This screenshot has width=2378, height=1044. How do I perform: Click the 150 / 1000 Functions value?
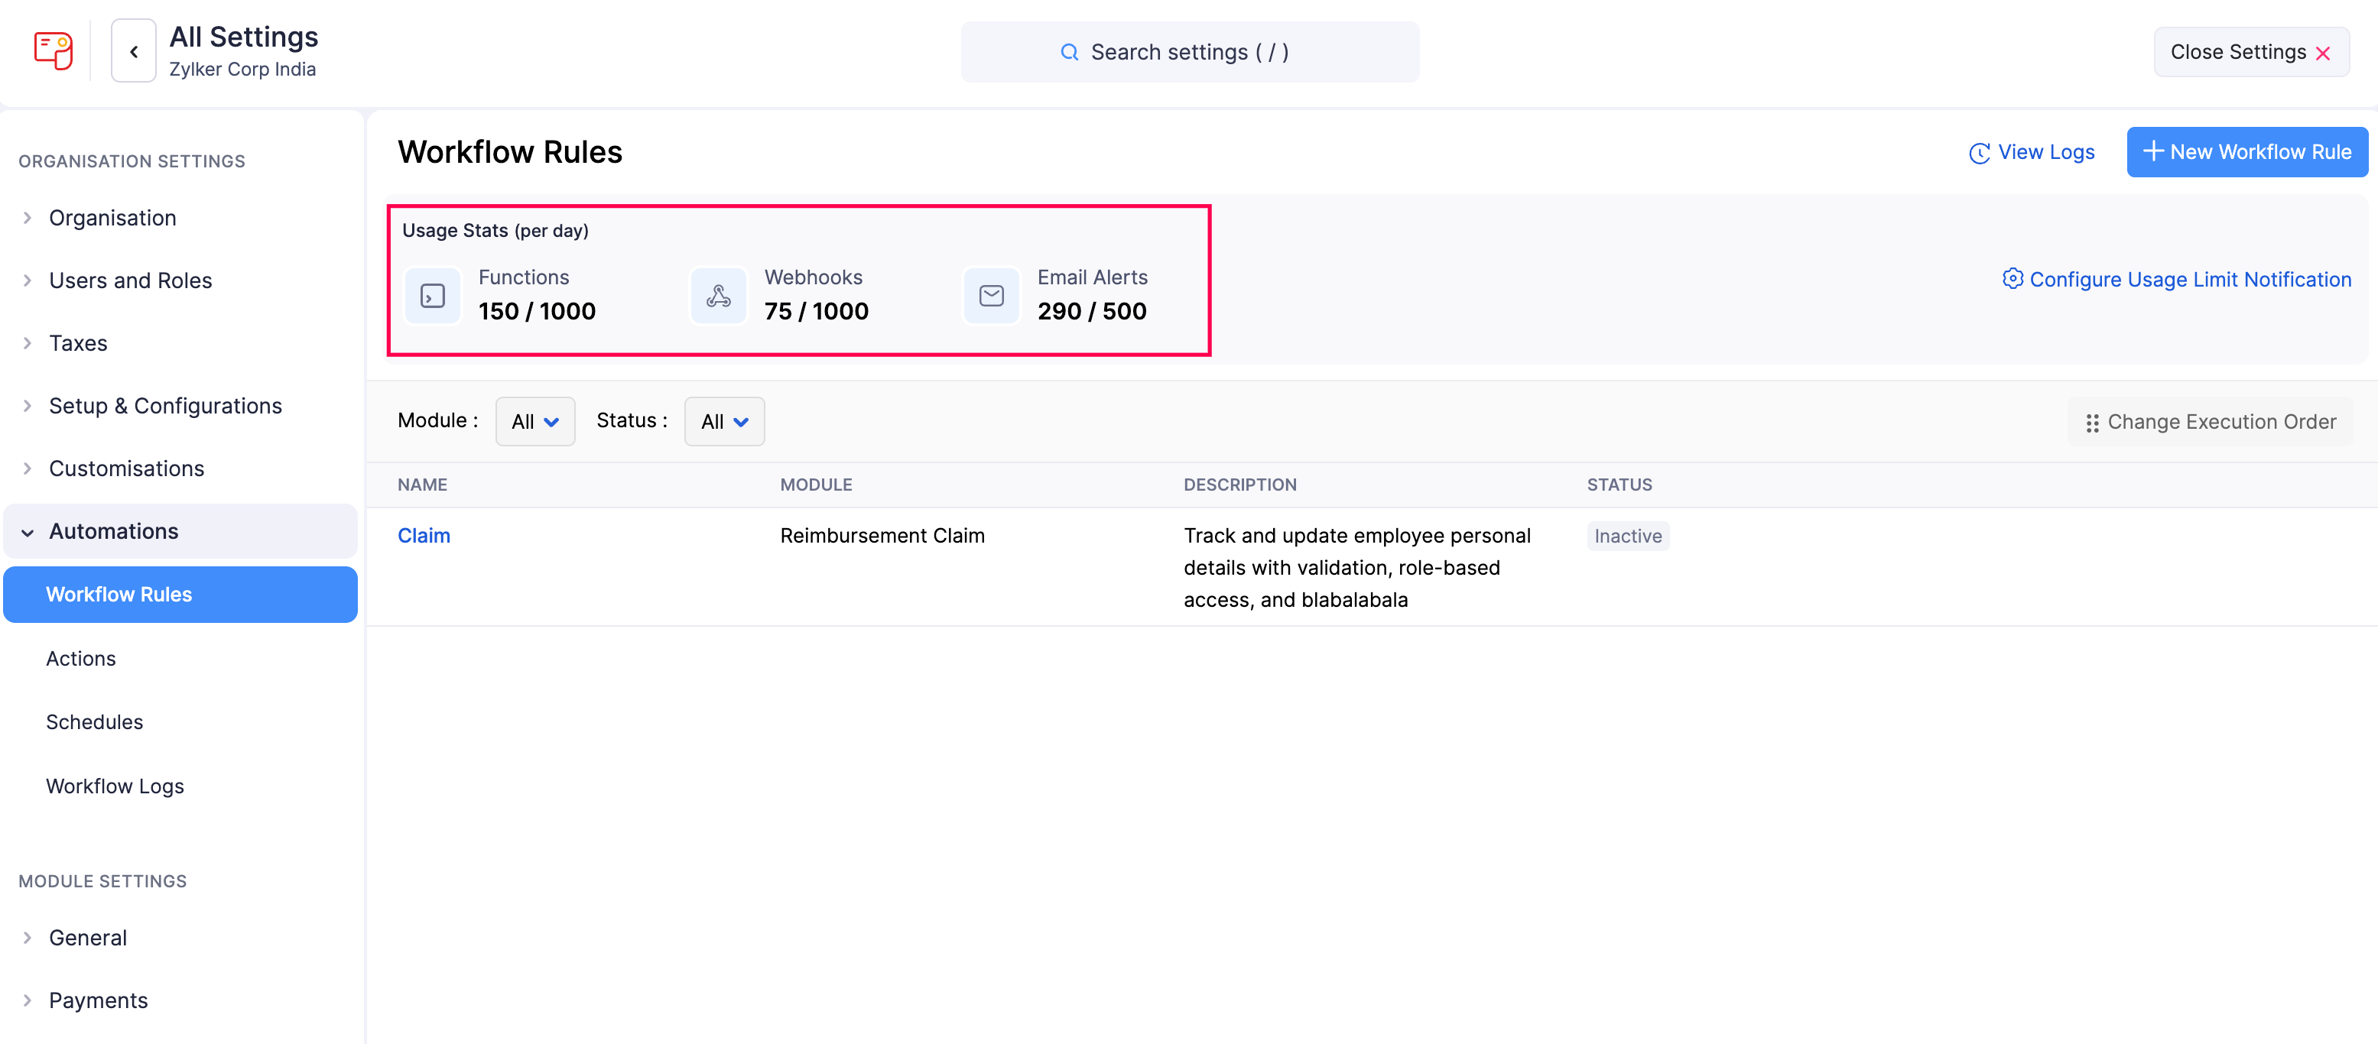click(x=536, y=311)
